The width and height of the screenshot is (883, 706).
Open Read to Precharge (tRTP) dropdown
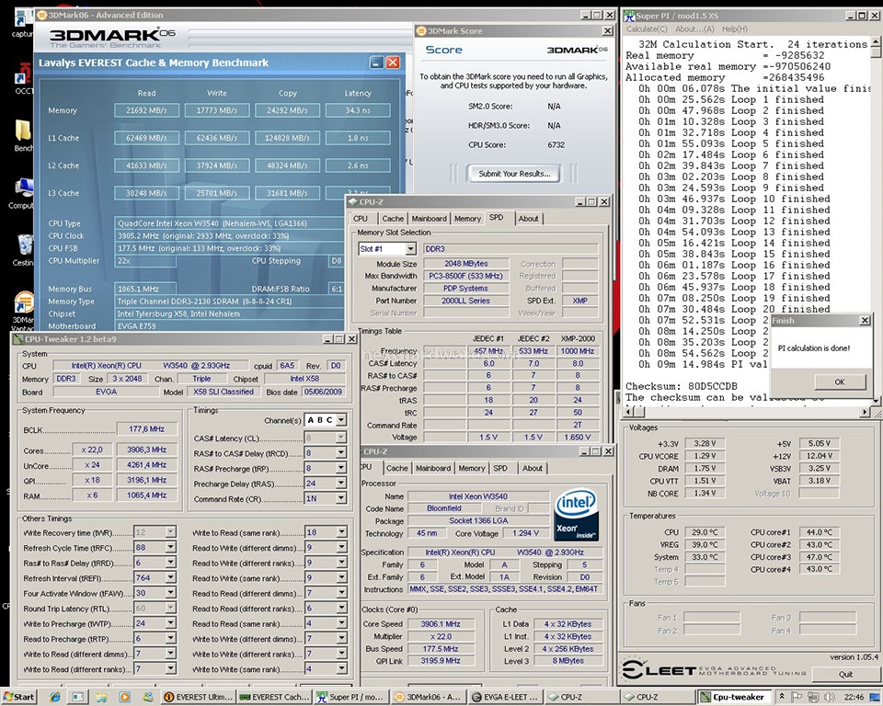tap(171, 639)
